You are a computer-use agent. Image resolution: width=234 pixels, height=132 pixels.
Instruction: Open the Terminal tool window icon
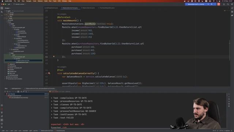pos(2,105)
